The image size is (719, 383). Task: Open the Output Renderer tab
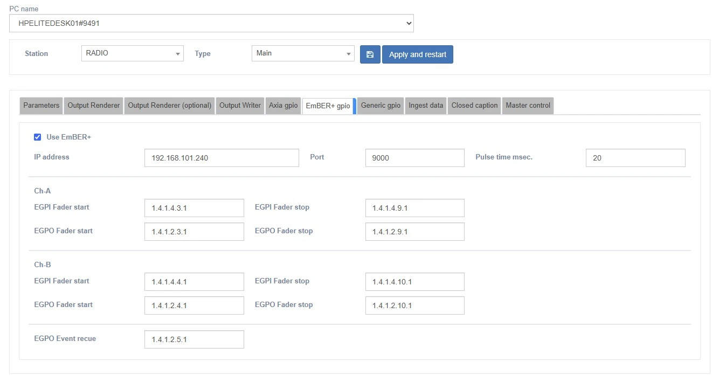click(x=94, y=106)
